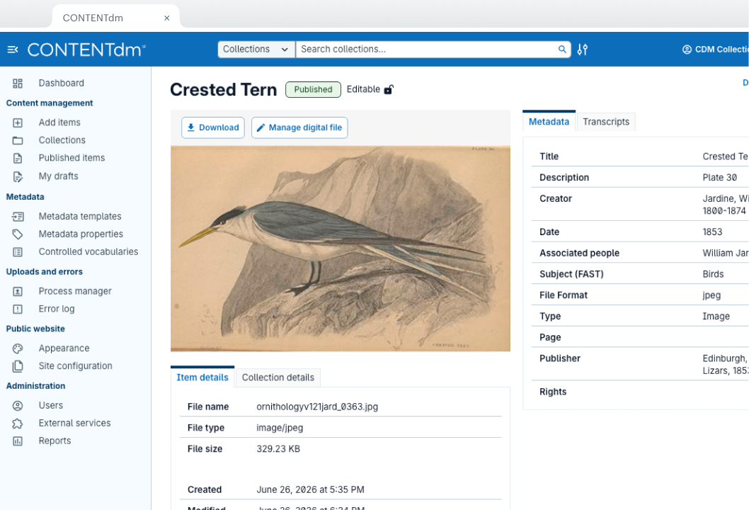Screen dimensions: 749x510
Task: Open Dashboard in the sidebar
Action: tap(61, 83)
